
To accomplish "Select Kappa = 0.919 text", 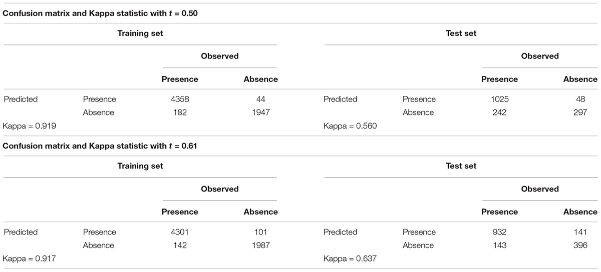I will pyautogui.click(x=30, y=126).
